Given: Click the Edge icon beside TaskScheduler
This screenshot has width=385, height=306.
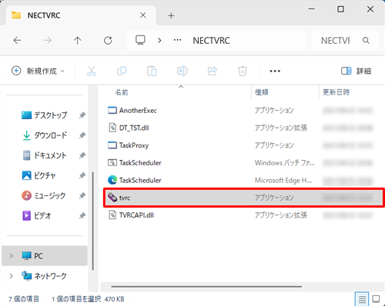Looking at the screenshot, I should 112,180.
